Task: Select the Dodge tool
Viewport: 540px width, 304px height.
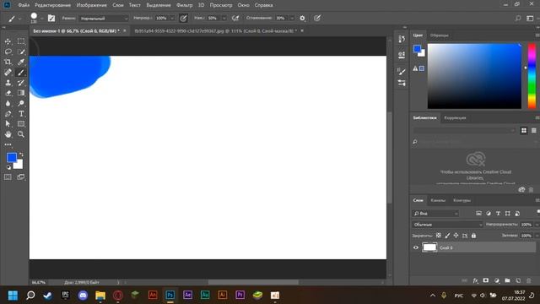Action: 21,103
